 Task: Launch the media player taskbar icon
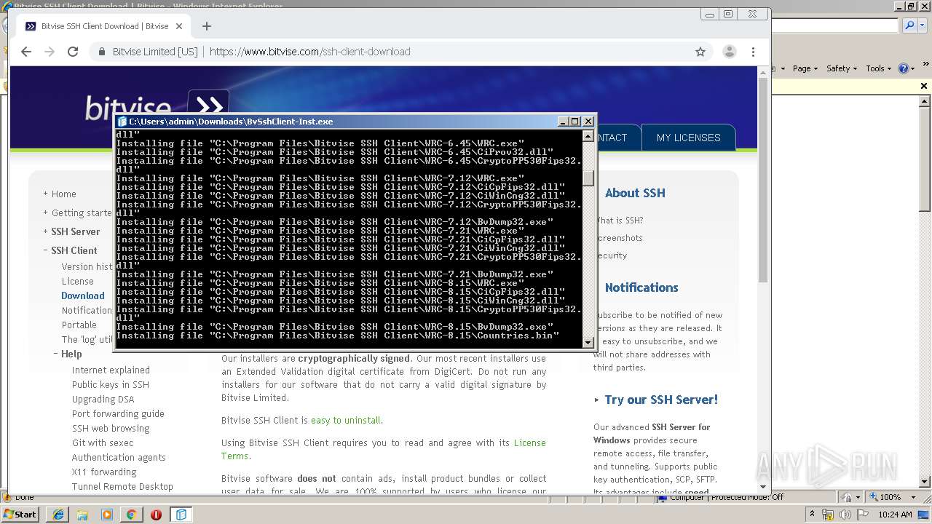click(107, 515)
